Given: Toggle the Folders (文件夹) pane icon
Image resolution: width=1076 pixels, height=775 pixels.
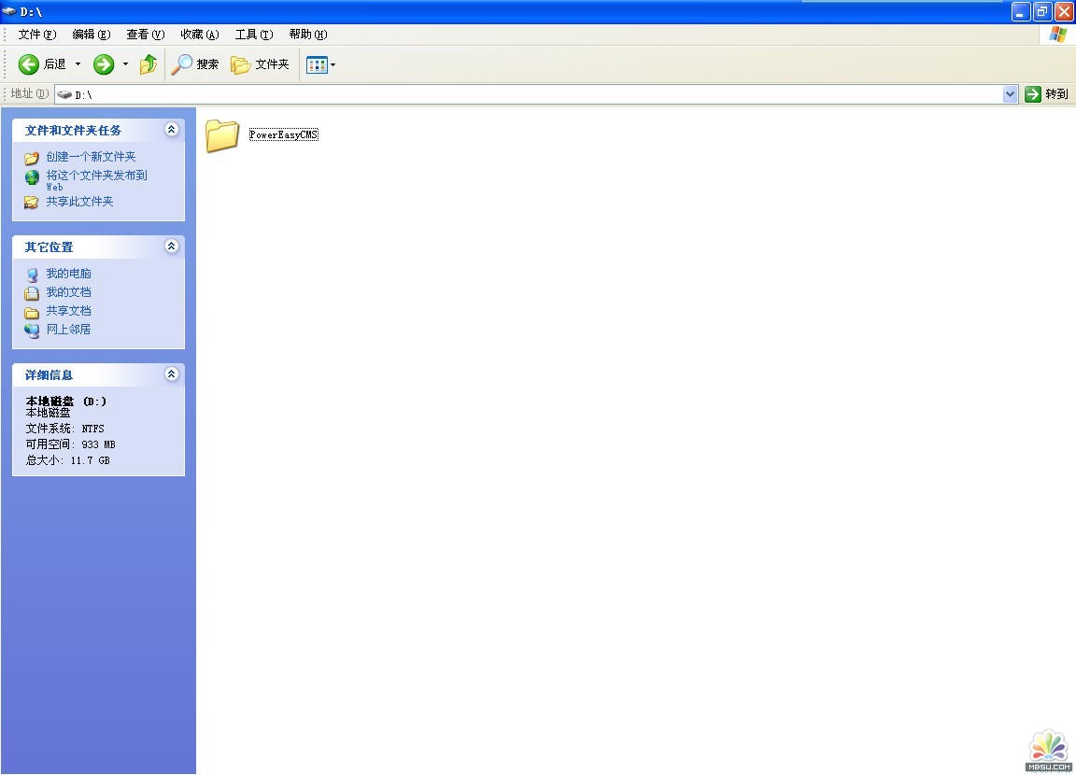Looking at the screenshot, I should [x=241, y=64].
